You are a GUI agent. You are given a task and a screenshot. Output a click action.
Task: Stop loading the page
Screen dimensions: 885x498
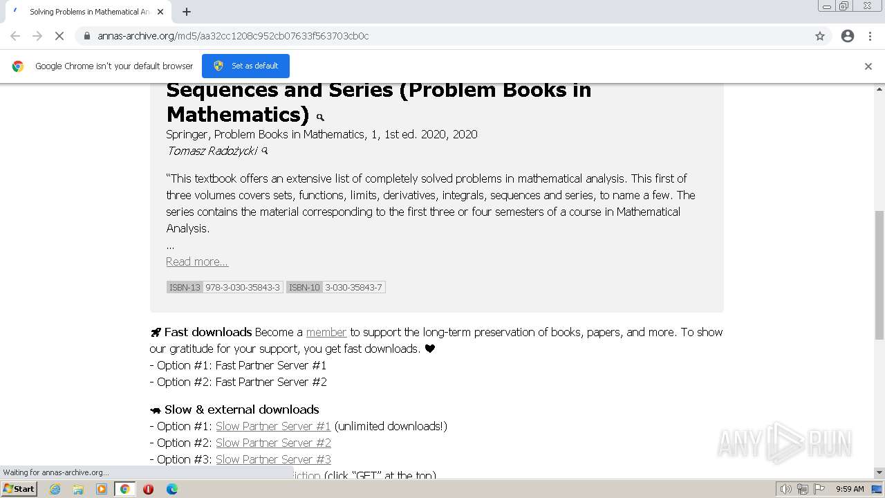point(59,36)
